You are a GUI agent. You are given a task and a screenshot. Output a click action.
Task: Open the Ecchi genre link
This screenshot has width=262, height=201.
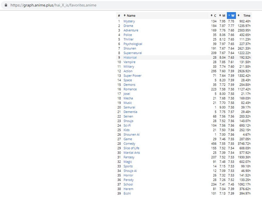click(127, 193)
